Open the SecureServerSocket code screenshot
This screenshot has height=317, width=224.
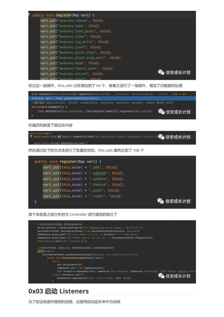click(112, 252)
